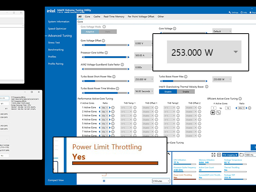Open ratio dropdown for 2 Active Cores
The width and height of the screenshot is (256, 192).
click(x=105, y=111)
